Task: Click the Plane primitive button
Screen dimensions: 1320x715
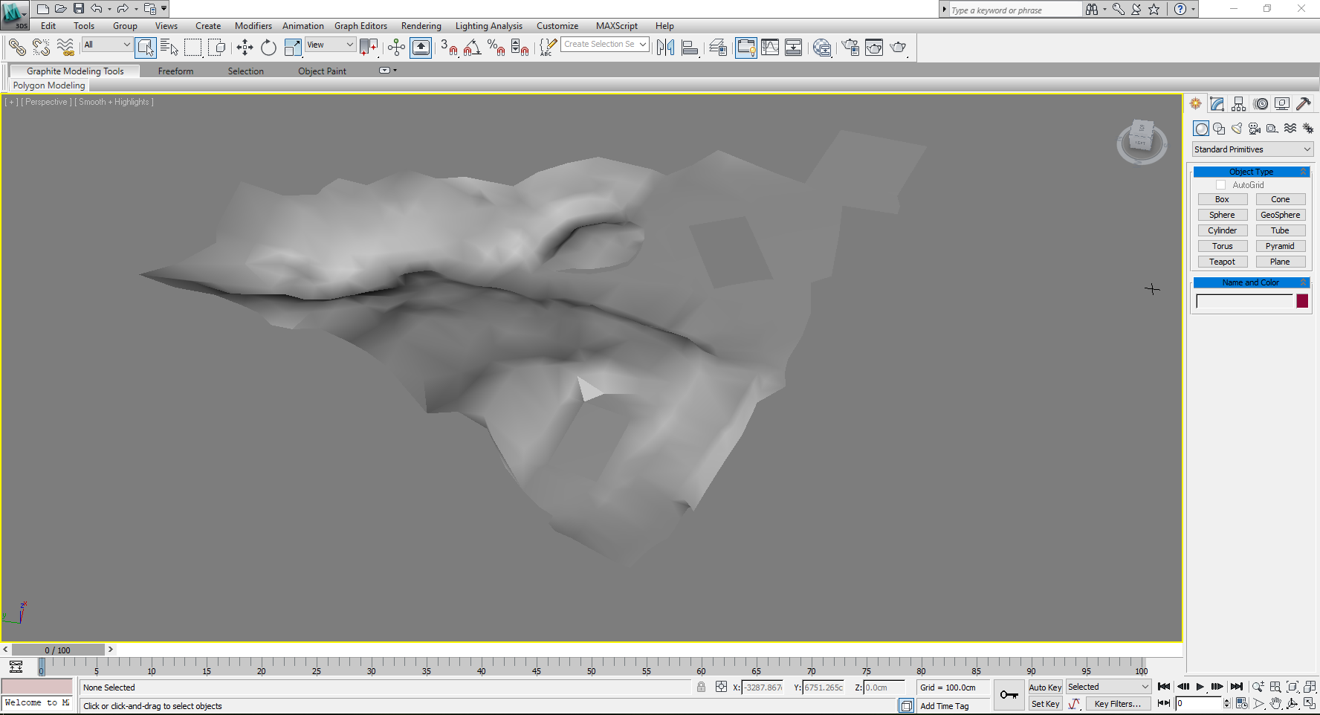Action: click(x=1281, y=261)
